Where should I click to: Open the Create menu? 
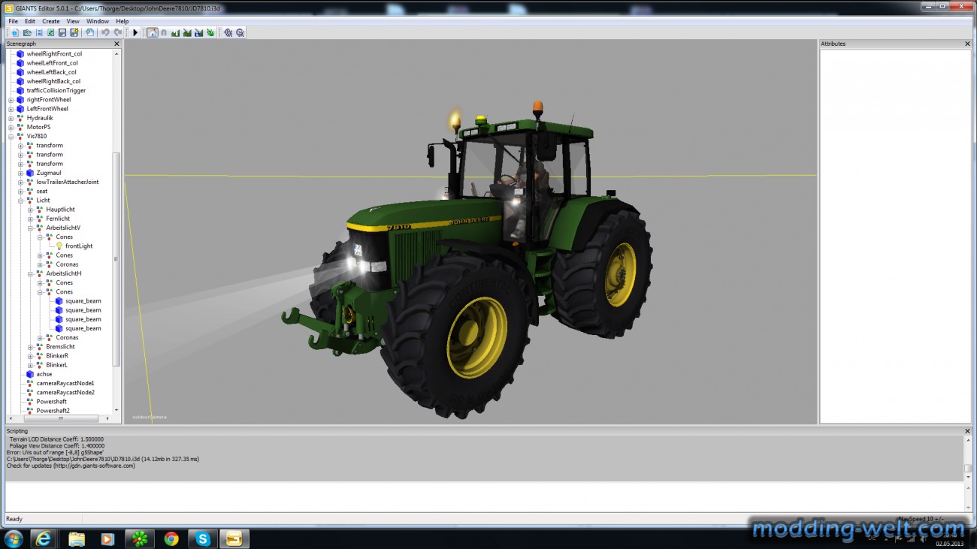[51, 21]
